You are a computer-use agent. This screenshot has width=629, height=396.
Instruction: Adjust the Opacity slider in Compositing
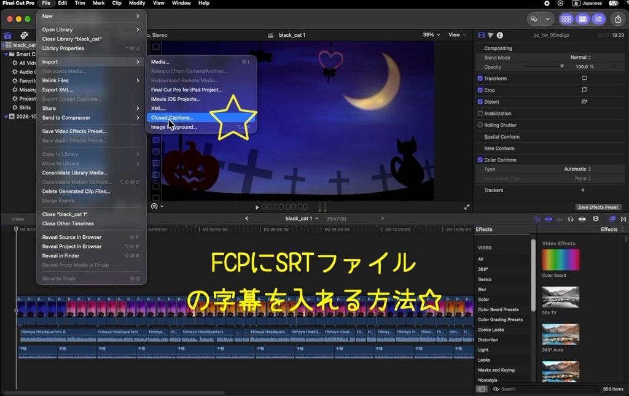tap(544, 66)
